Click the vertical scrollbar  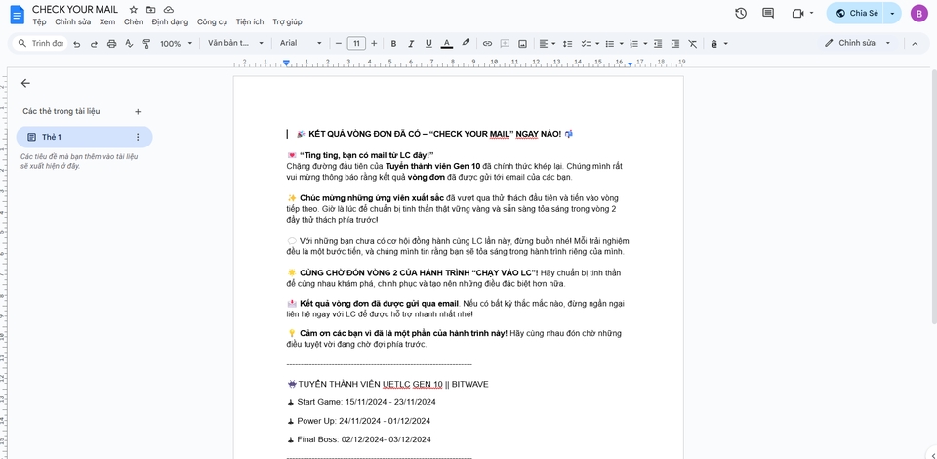click(933, 198)
